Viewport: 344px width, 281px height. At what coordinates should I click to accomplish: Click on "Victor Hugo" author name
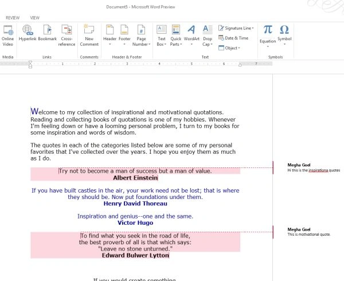click(135, 223)
